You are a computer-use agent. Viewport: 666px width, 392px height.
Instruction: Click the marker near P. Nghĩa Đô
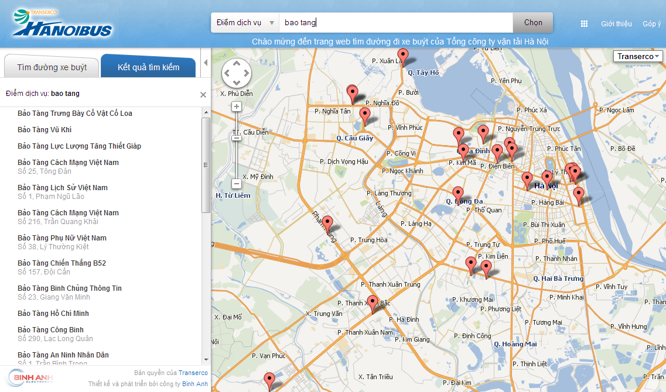[x=352, y=94]
